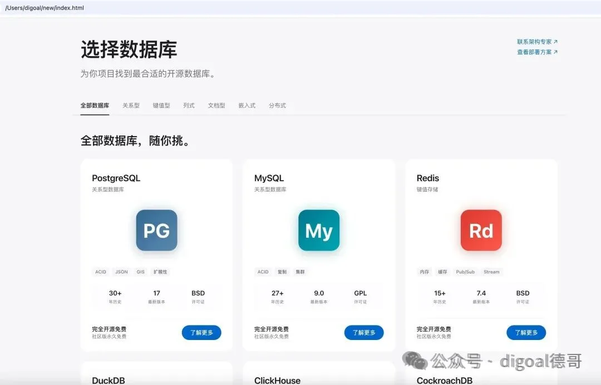Click the PG PostgreSQL logo icon

coord(157,231)
